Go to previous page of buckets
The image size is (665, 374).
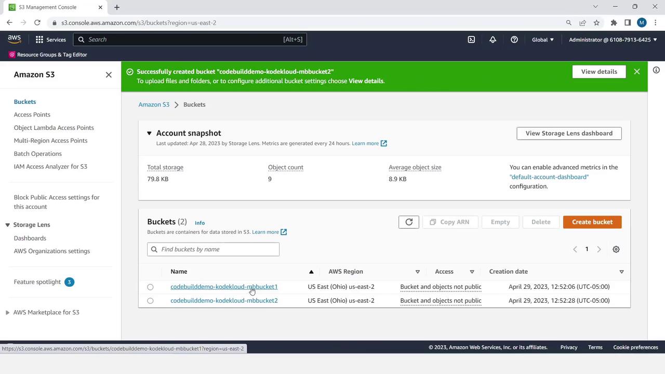[x=575, y=249]
